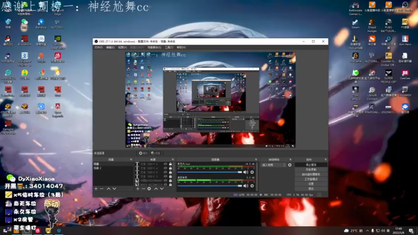Click the transition dropdown stepper arrows

[284, 165]
